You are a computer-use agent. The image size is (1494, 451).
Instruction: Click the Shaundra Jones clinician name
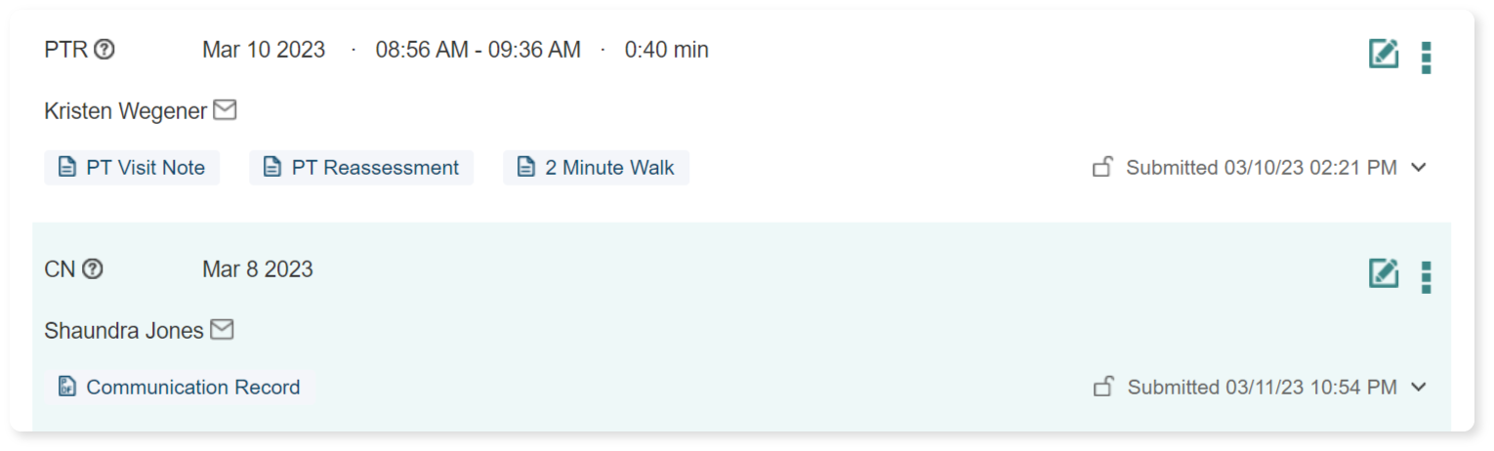coord(123,331)
